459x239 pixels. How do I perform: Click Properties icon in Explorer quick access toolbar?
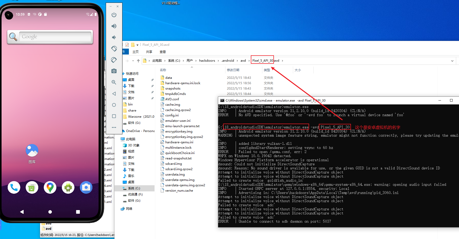pyautogui.click(x=127, y=45)
